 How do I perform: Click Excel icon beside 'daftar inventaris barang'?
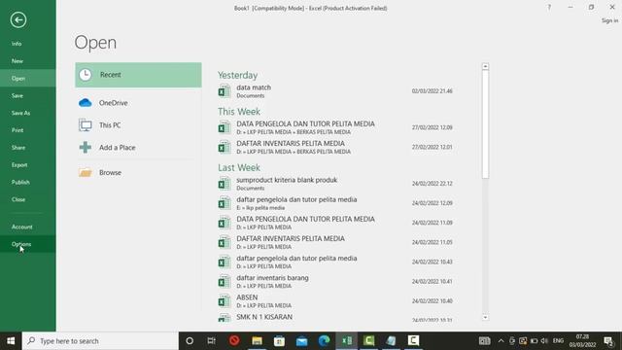point(225,281)
